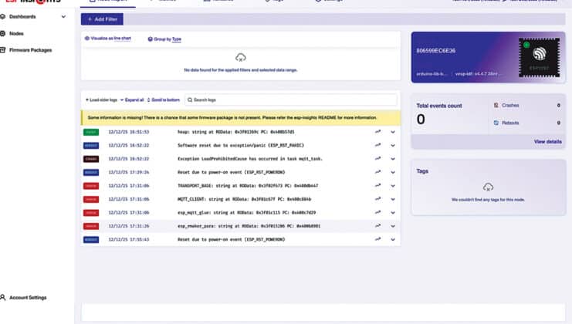
Task: Expand the LoadProhibitedCause exception row chevron
Action: tap(393, 159)
